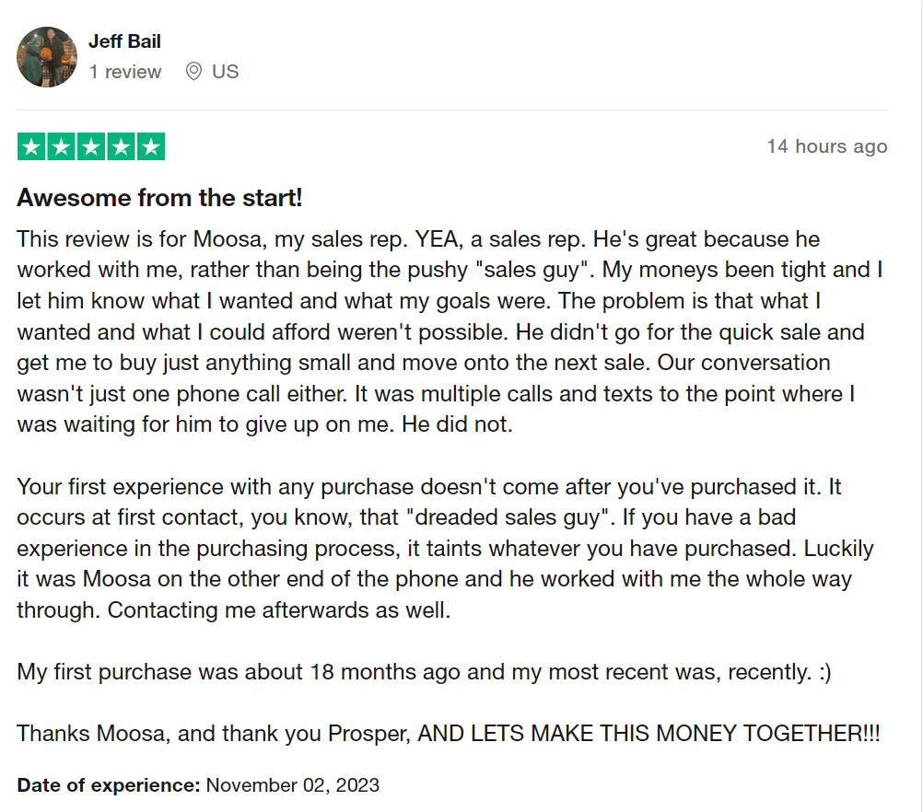This screenshot has height=812, width=923.
Task: Open the Jeff Bail reviewer name
Action: [124, 41]
